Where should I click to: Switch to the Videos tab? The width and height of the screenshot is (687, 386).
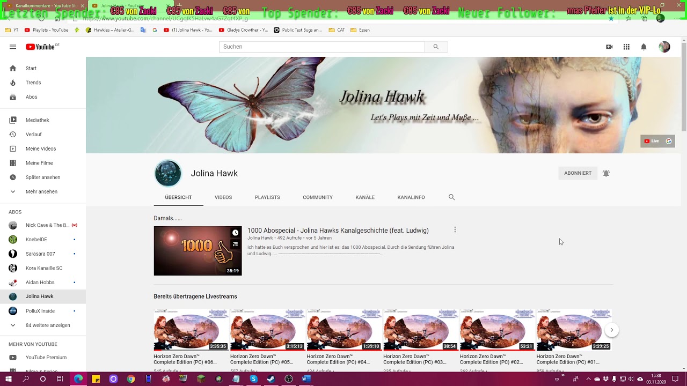point(223,197)
